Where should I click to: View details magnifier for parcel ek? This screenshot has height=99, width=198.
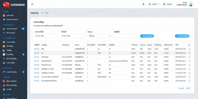189,53
